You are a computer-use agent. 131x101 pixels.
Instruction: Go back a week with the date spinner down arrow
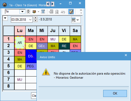36,21
